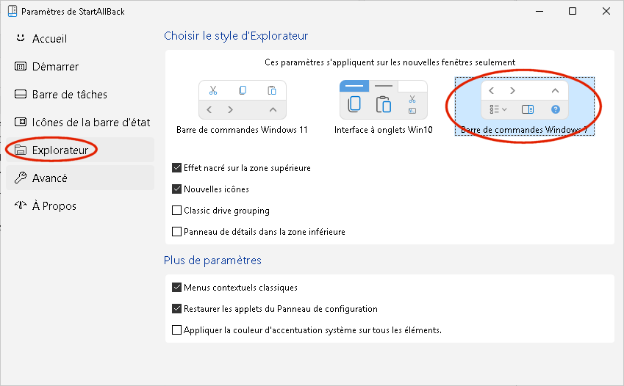The image size is (624, 386).
Task: Click the smiley icon next to Accueil
Action: click(21, 38)
